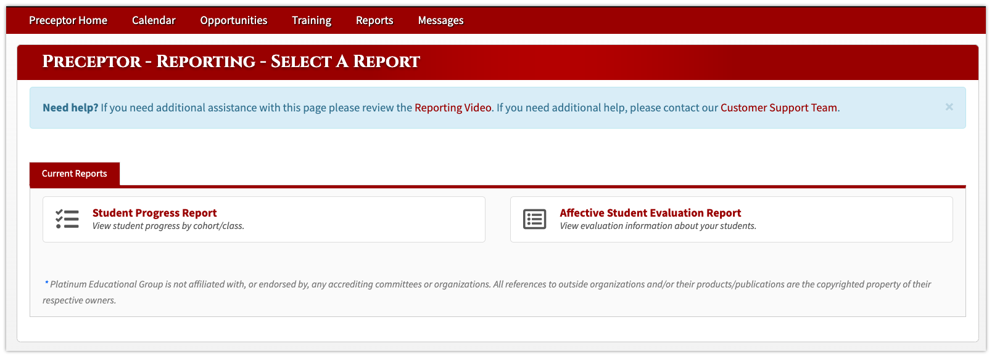The image size is (992, 357).
Task: Open the Affective Student Evaluation Report link
Action: (650, 213)
